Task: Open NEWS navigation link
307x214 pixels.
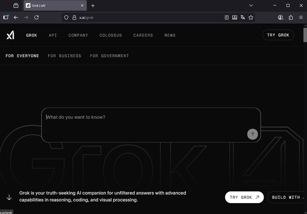Action: click(x=170, y=35)
